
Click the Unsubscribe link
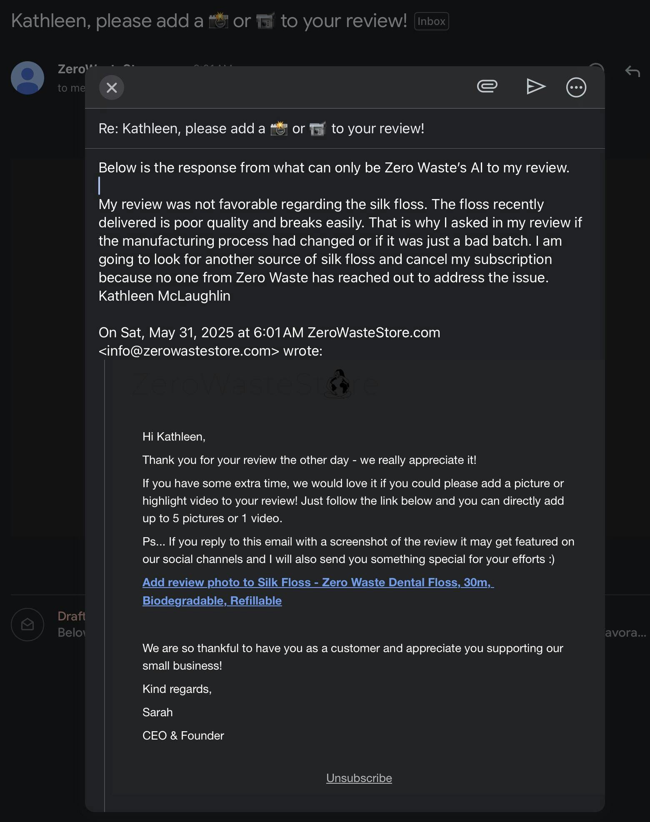(x=359, y=778)
